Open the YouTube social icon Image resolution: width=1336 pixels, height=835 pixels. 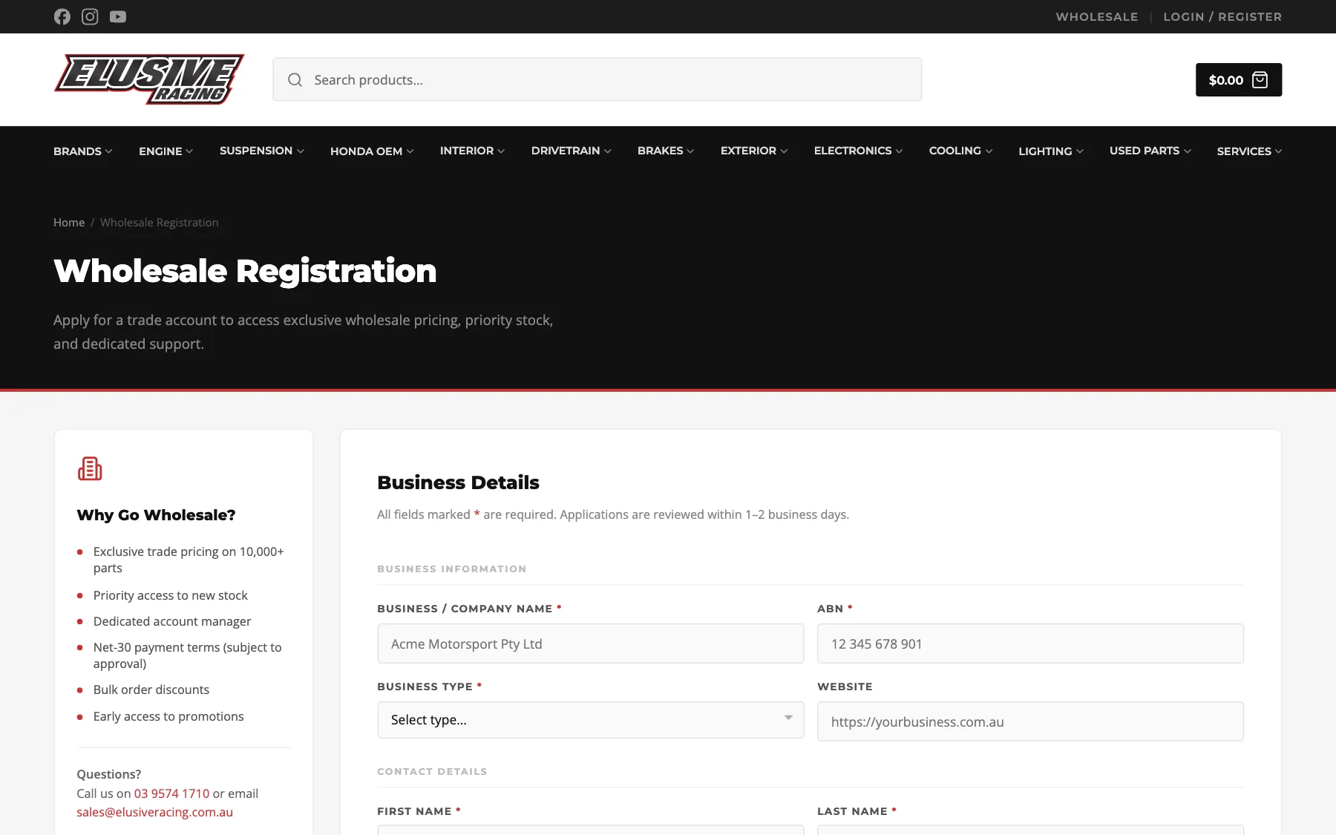118,16
